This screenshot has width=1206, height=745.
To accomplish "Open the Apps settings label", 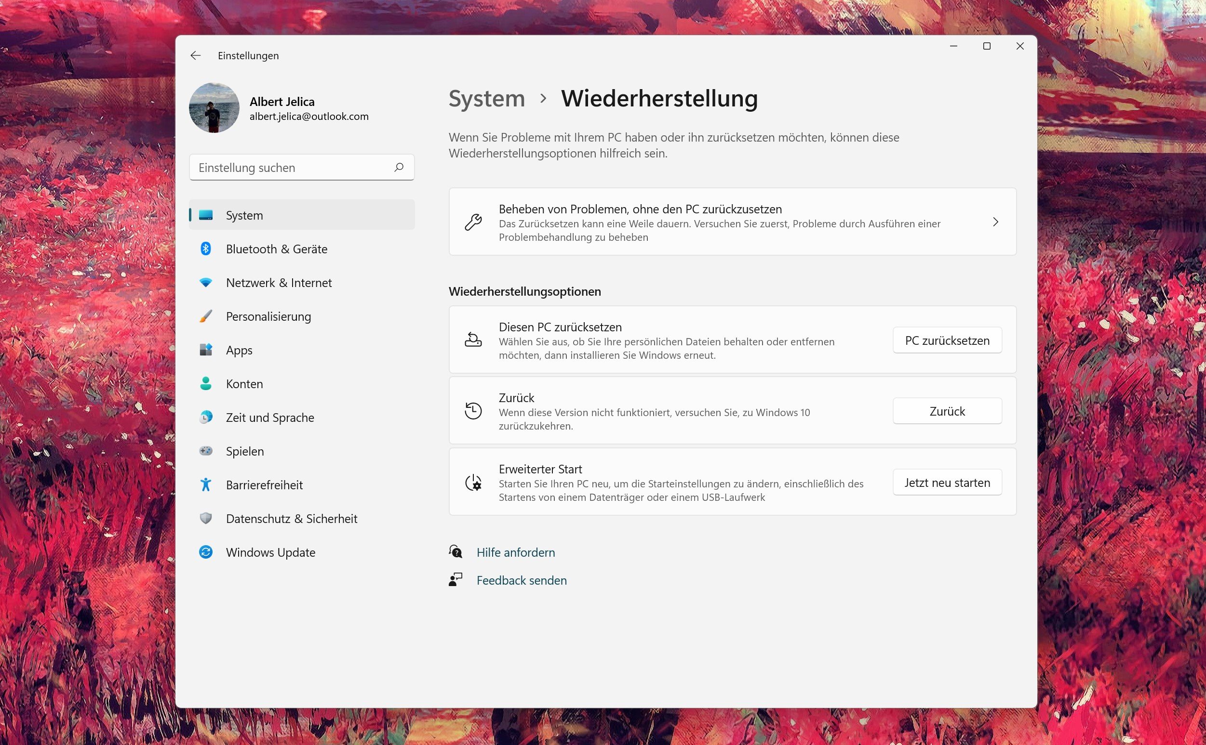I will click(239, 350).
